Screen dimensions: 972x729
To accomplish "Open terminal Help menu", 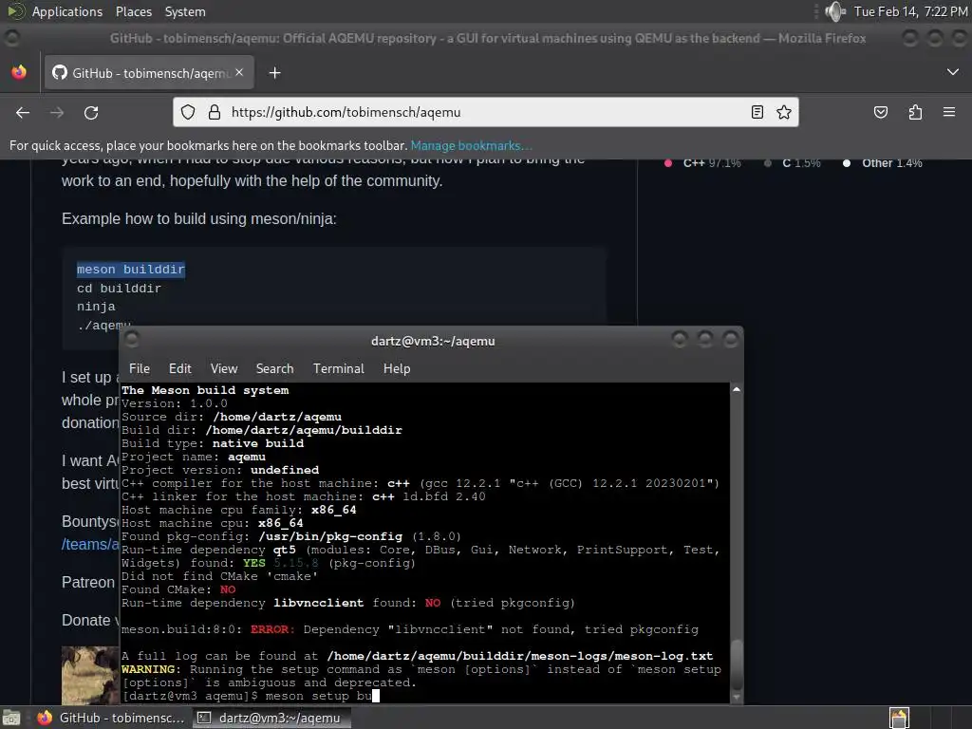I will pos(397,368).
